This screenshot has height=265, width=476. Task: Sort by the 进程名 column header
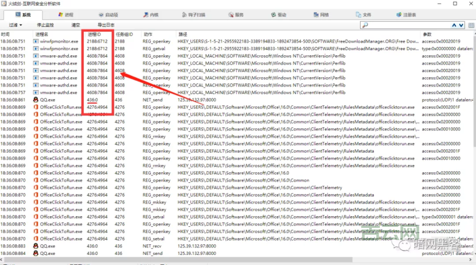click(41, 34)
